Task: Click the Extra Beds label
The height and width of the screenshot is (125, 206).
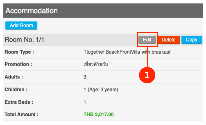Action: click(x=19, y=102)
